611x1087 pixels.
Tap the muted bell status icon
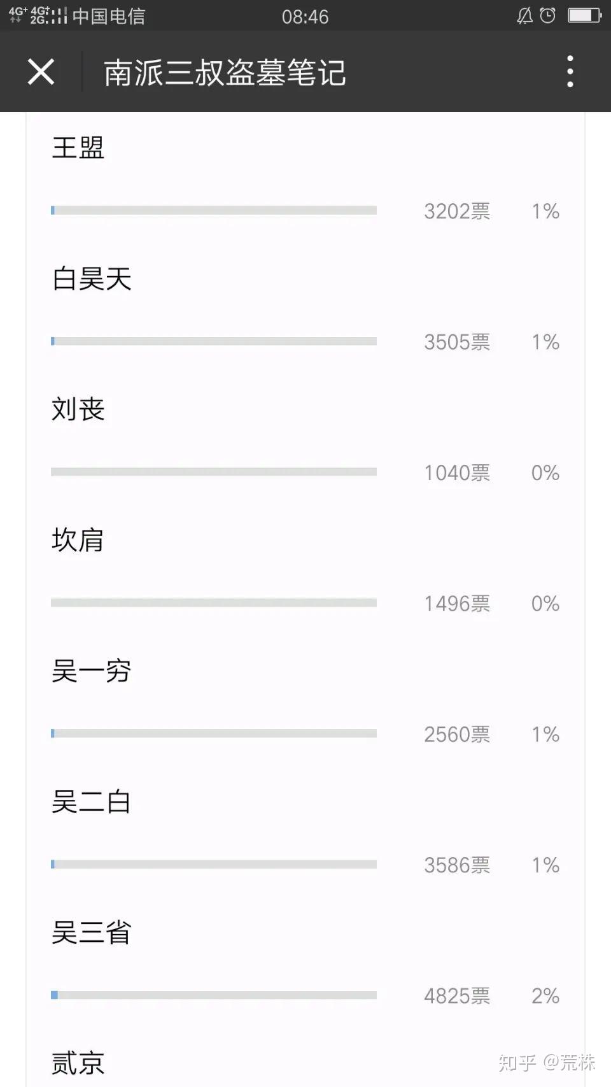pos(524,15)
